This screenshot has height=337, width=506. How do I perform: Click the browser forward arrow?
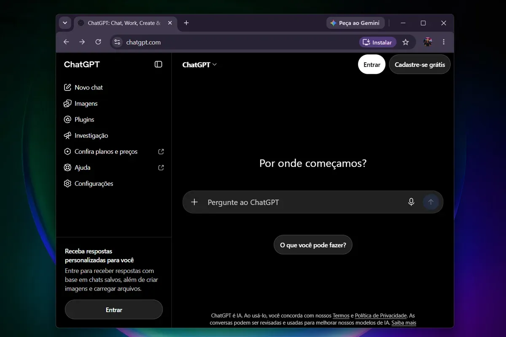[82, 42]
